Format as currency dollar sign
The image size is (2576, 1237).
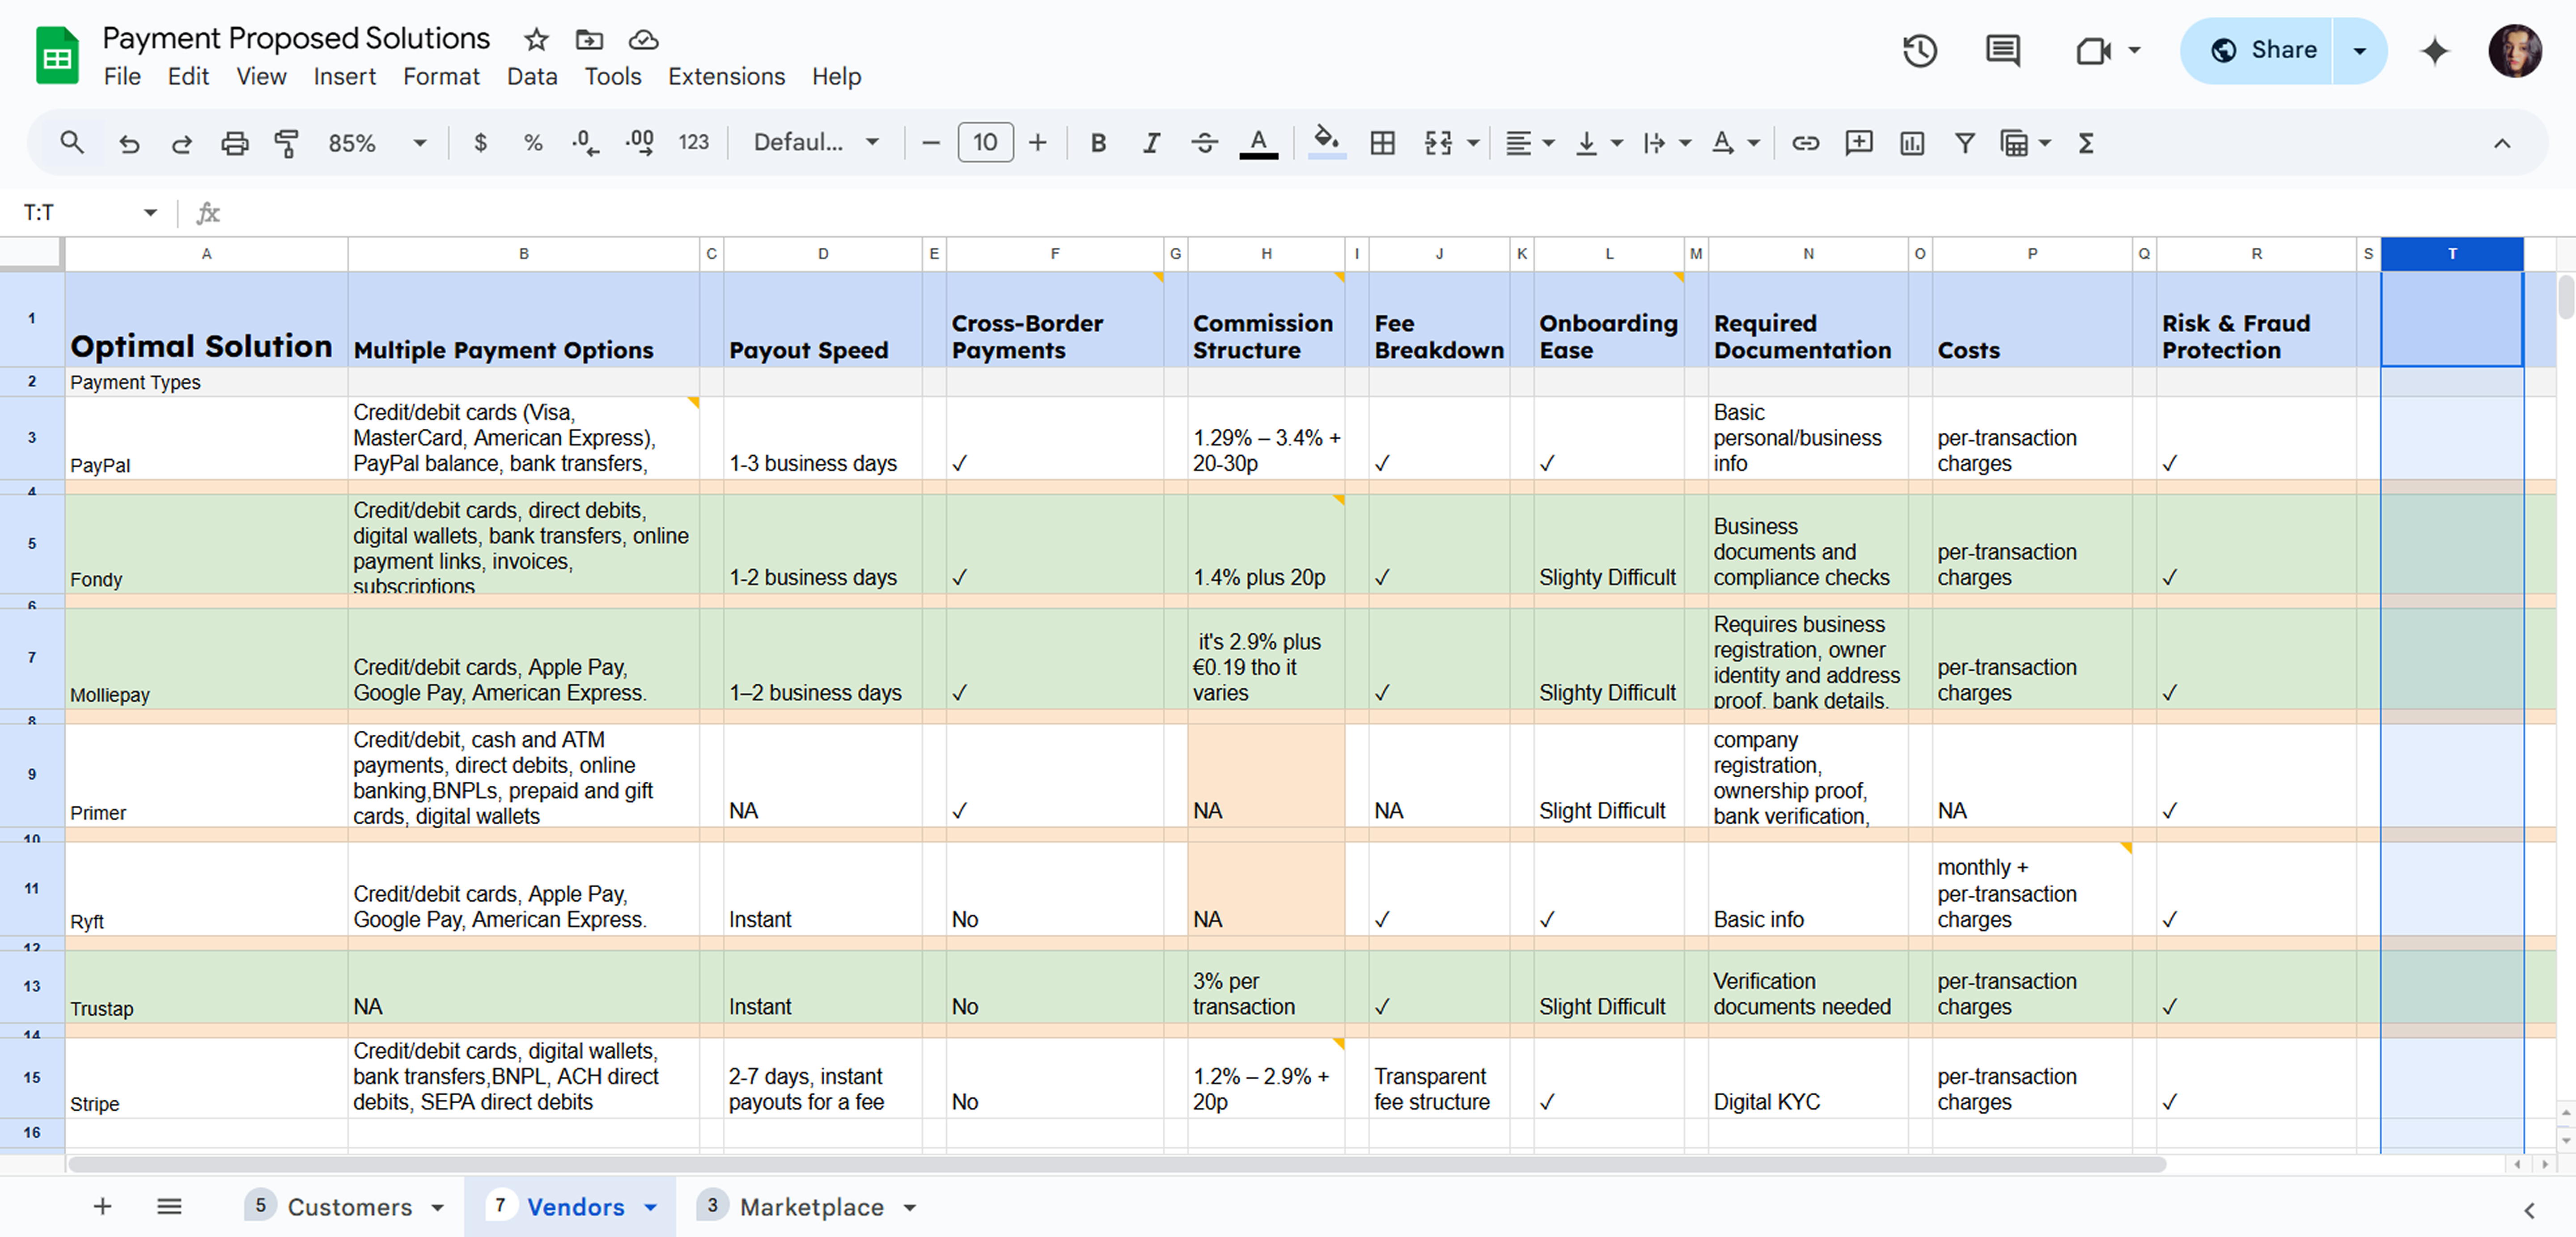pyautogui.click(x=481, y=143)
